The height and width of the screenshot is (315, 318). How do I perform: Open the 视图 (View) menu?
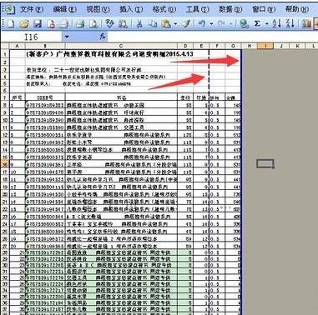[98, 9]
